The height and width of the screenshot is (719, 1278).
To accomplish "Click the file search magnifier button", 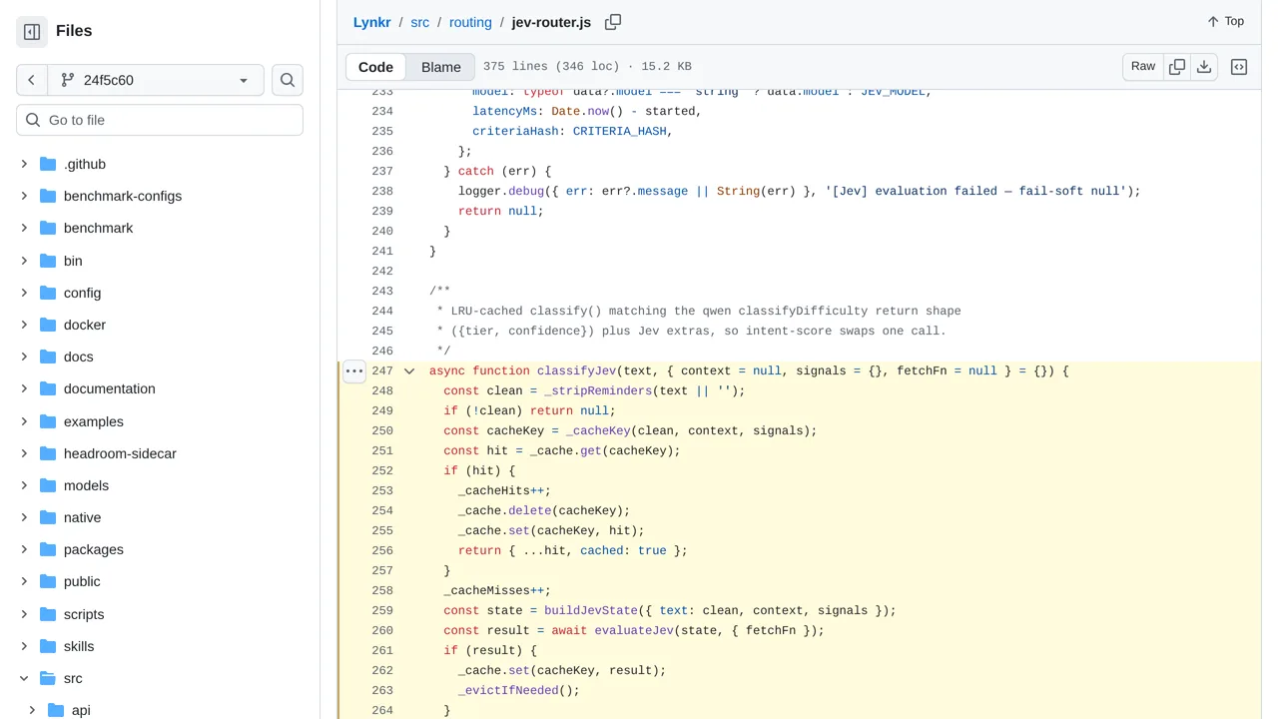I will click(x=288, y=80).
